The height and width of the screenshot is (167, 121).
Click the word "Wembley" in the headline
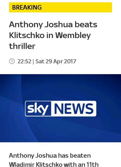[x=73, y=36]
